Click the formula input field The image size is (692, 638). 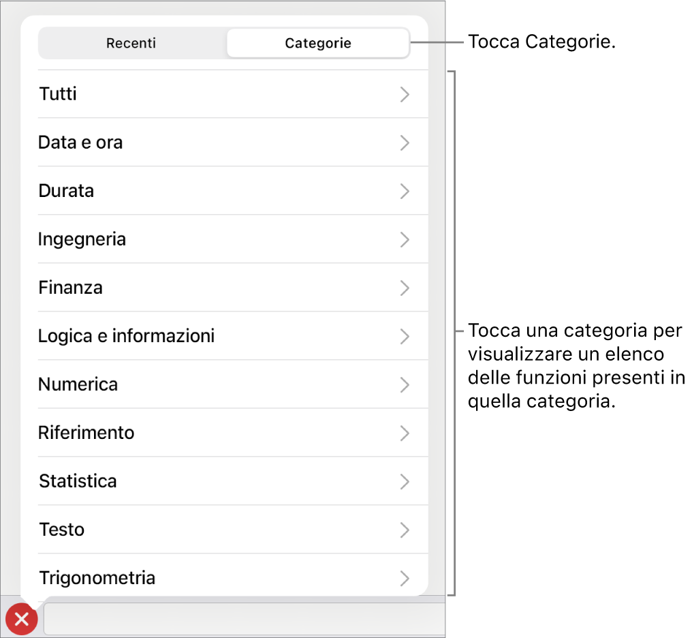[245, 620]
